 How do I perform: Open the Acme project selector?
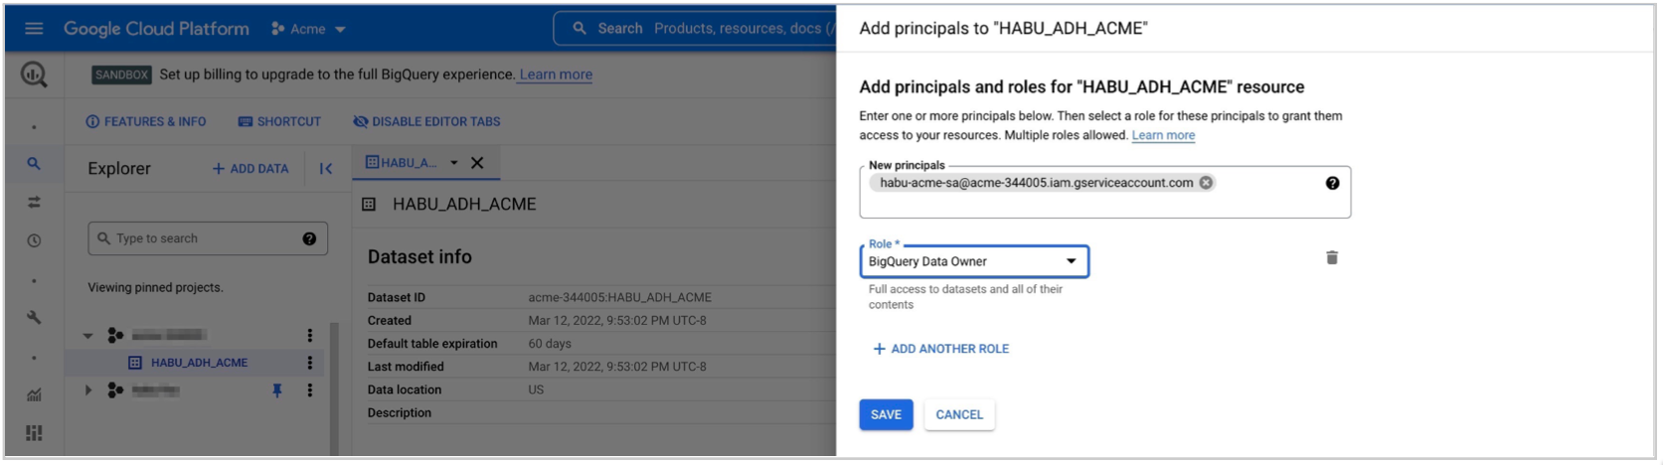[308, 29]
